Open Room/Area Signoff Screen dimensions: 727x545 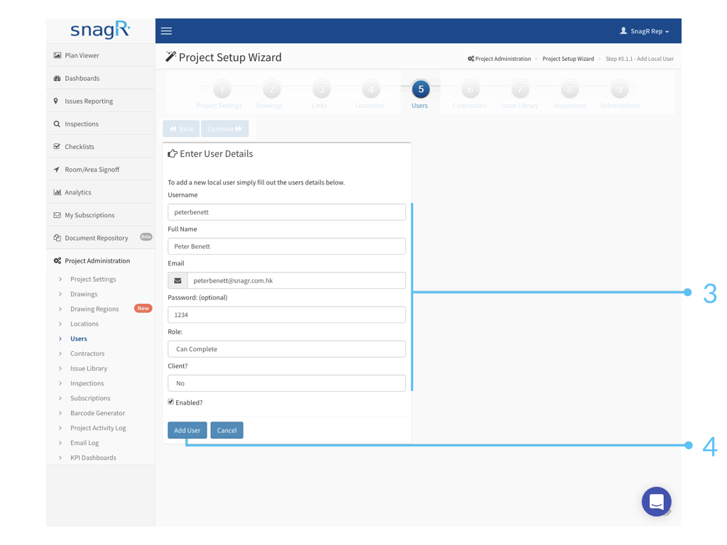coord(101,170)
